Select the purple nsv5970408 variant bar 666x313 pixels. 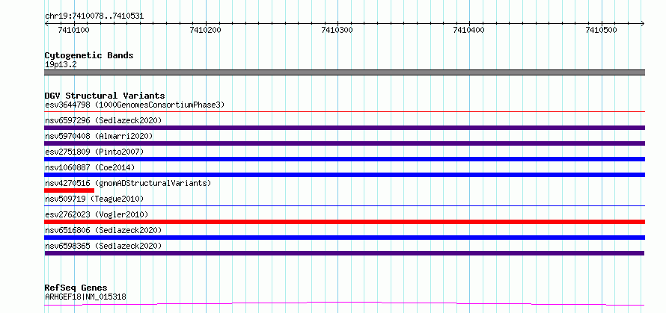pos(344,143)
